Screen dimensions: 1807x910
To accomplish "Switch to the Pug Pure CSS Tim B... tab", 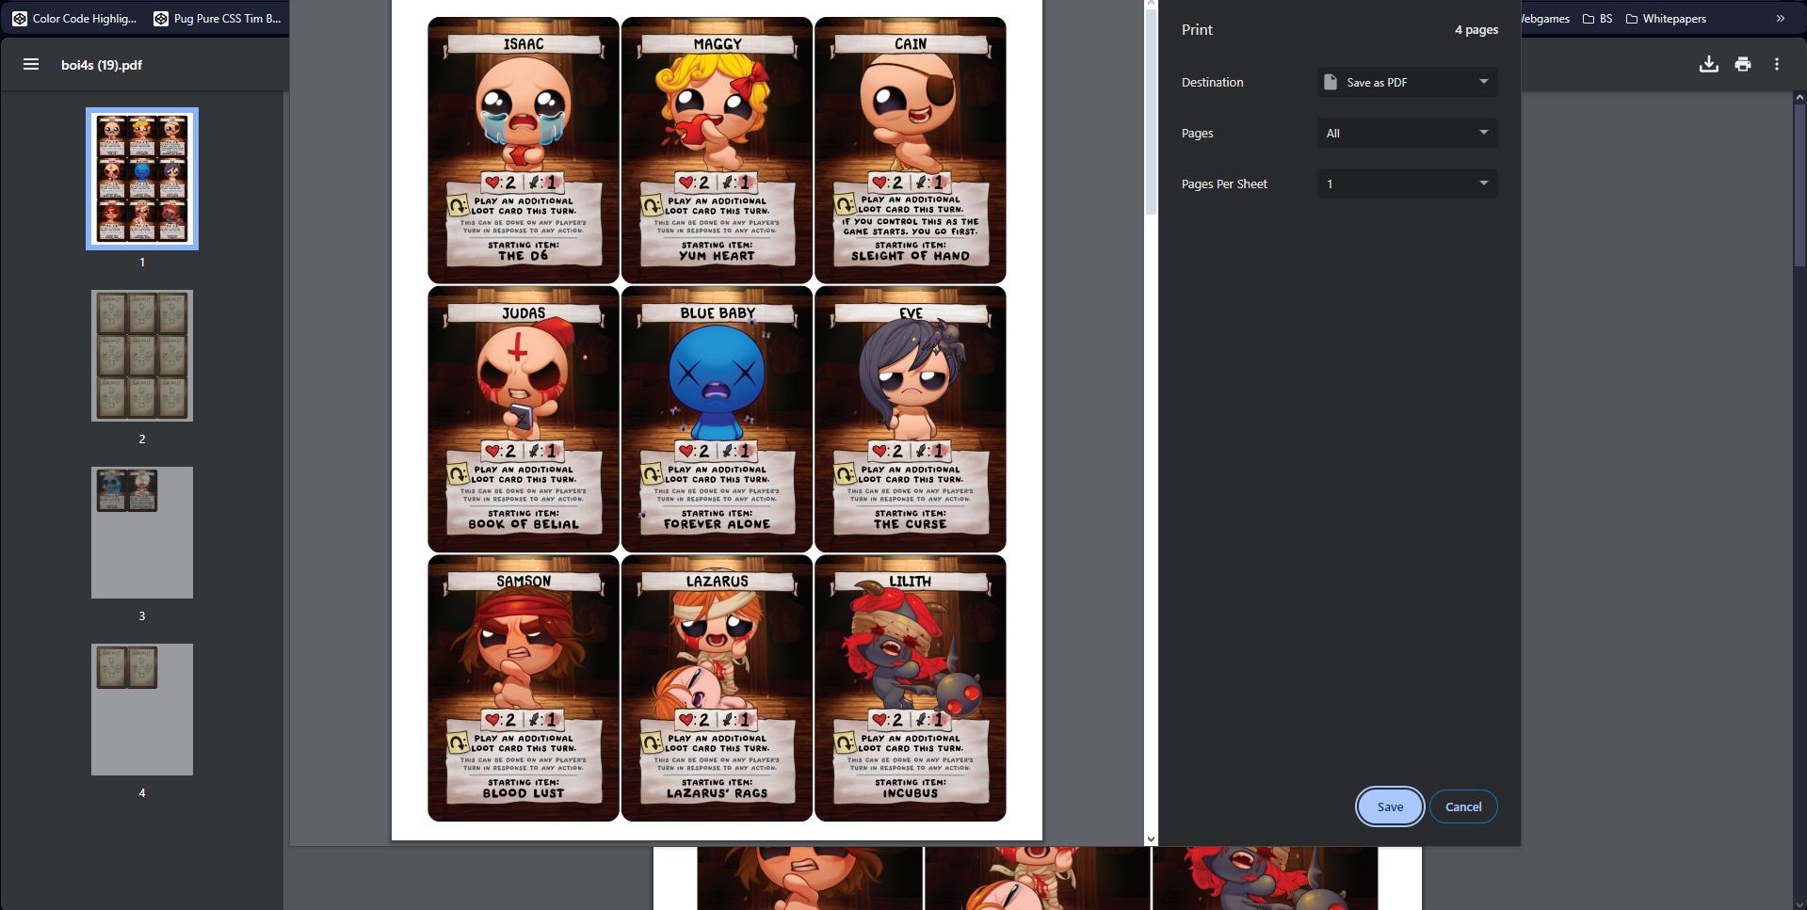I will [218, 18].
